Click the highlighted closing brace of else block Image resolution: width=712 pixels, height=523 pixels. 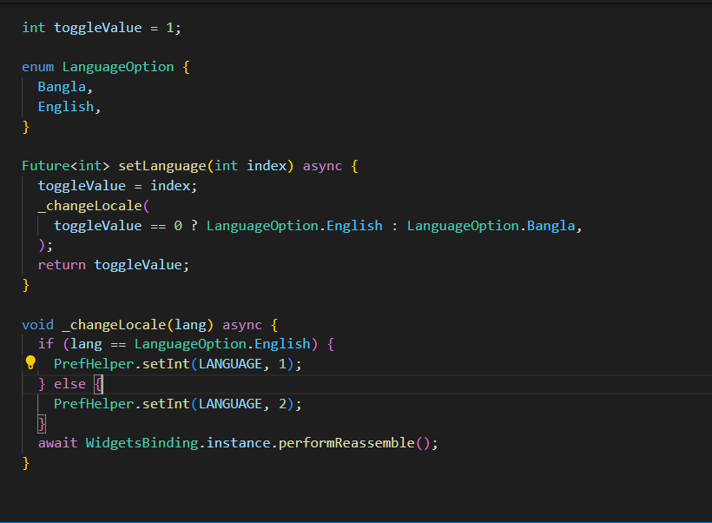tap(42, 424)
